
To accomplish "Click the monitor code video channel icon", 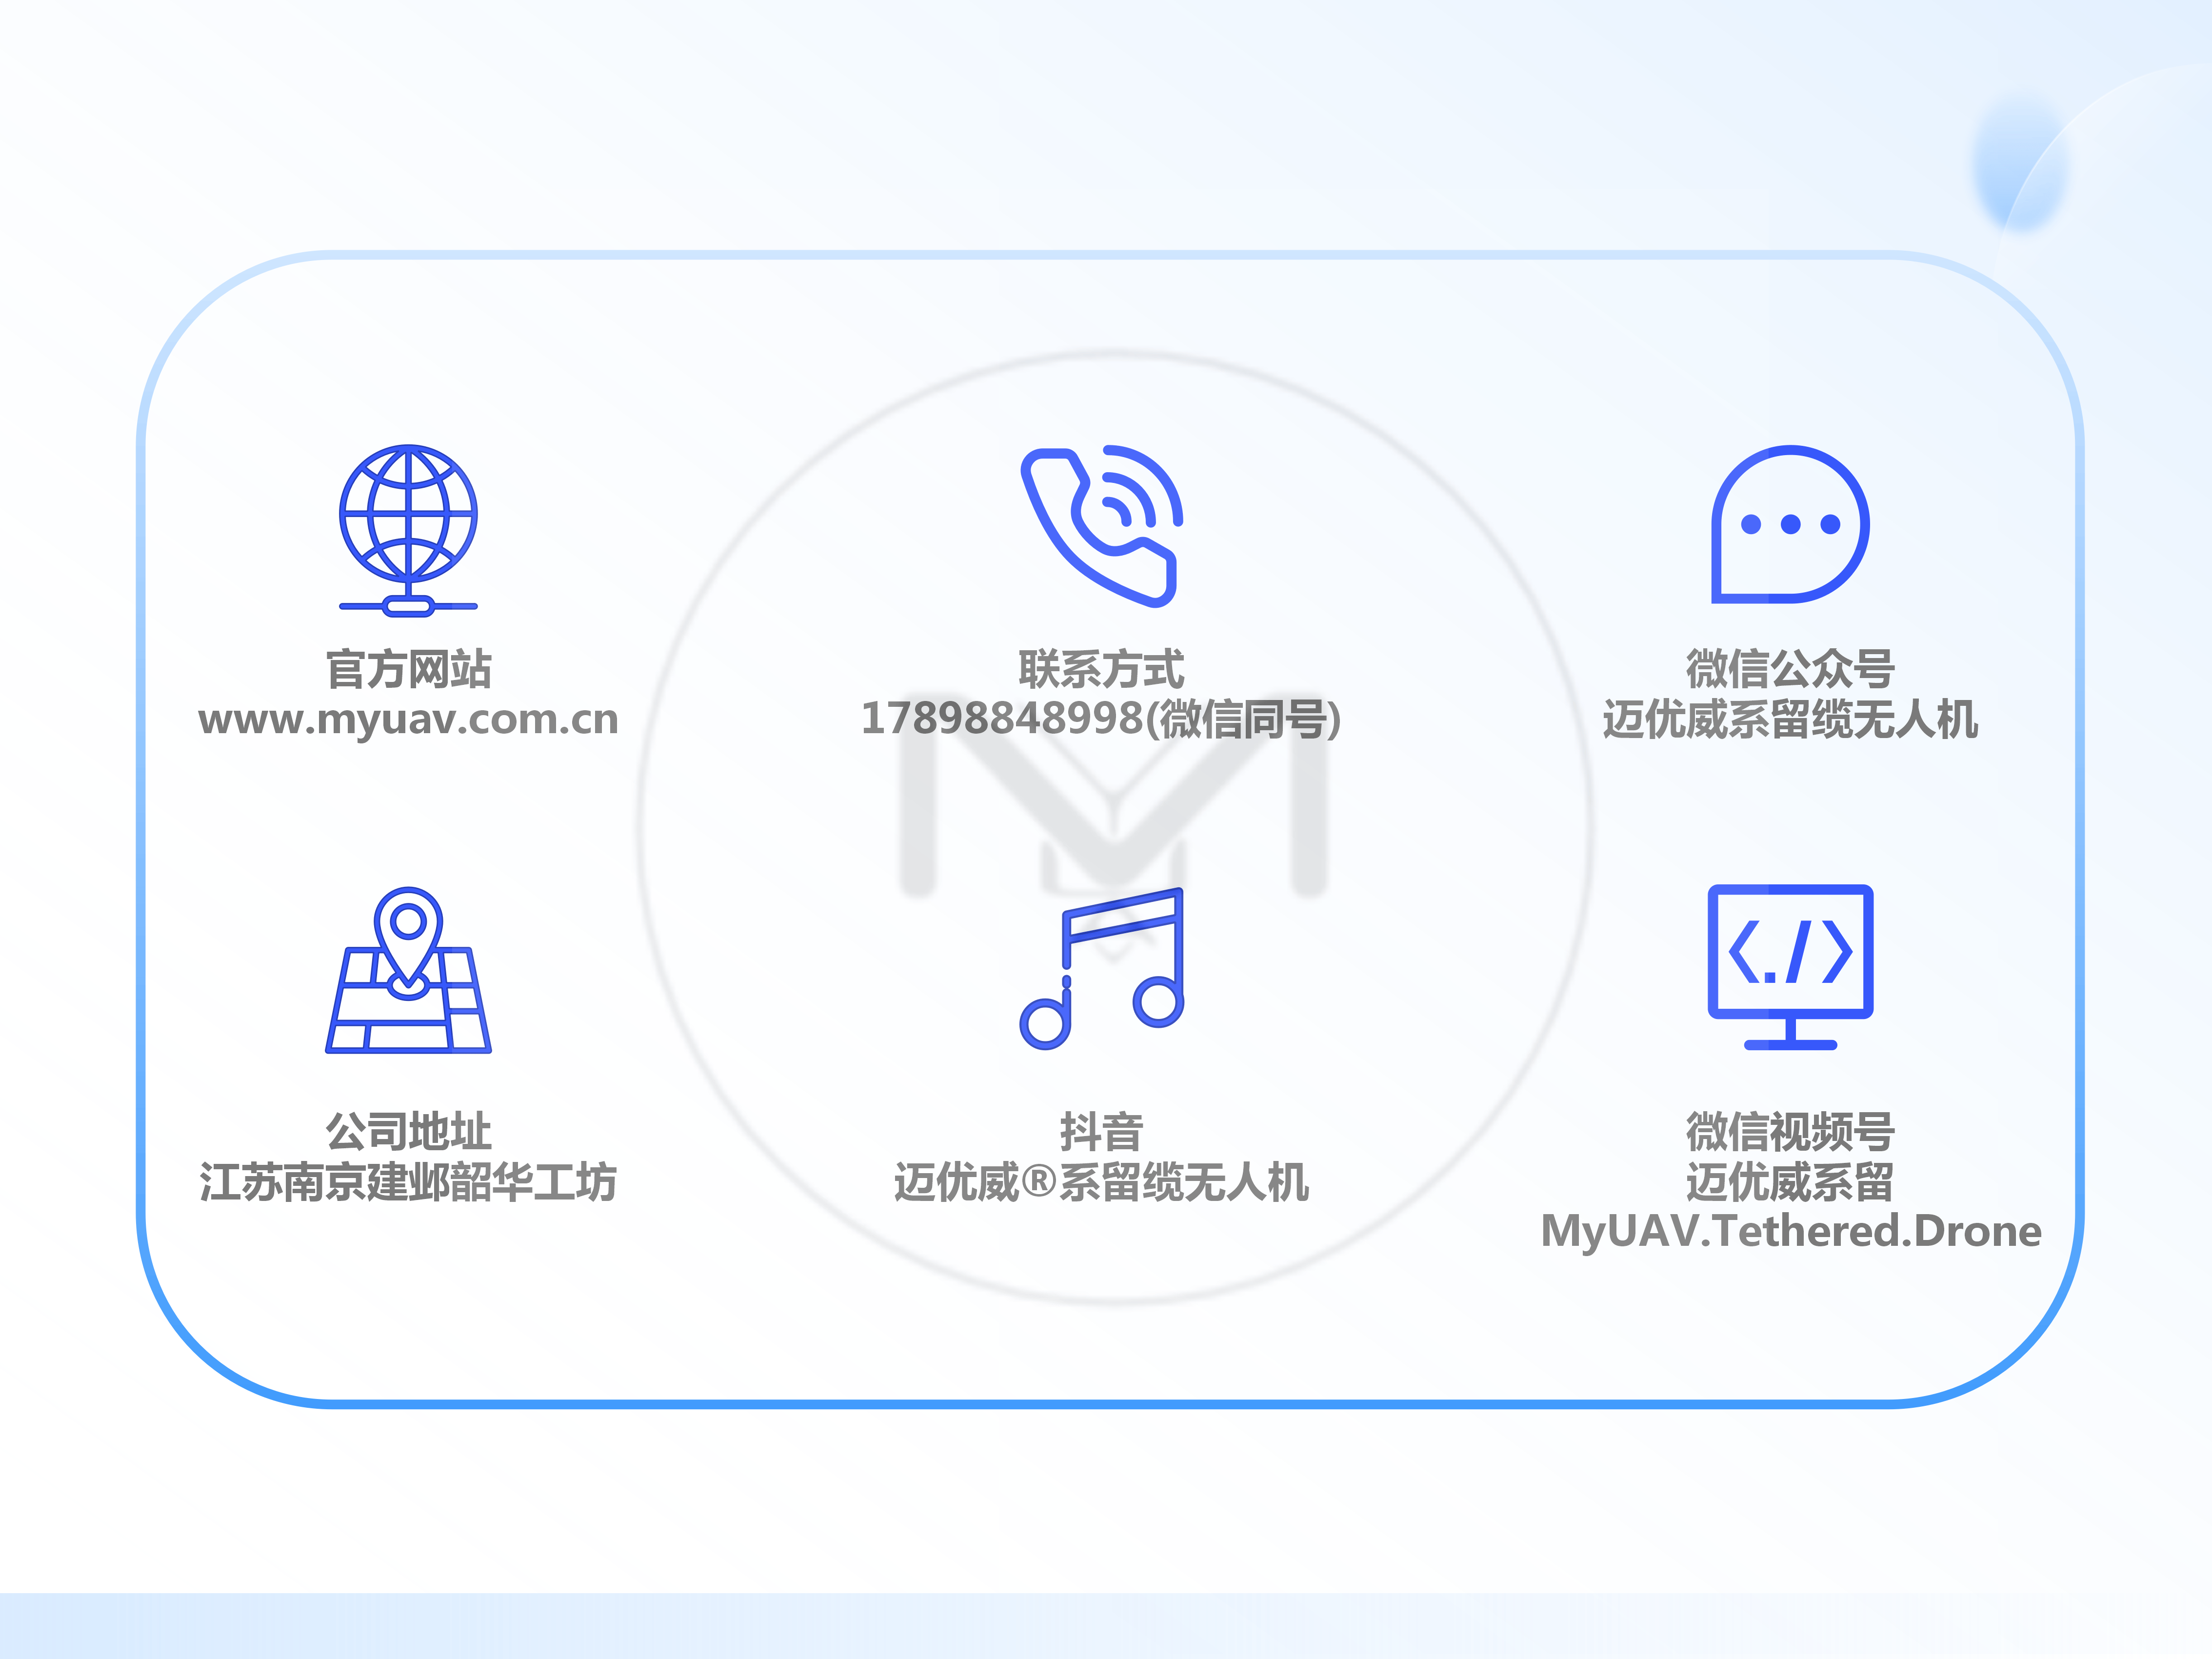I will point(1790,967).
